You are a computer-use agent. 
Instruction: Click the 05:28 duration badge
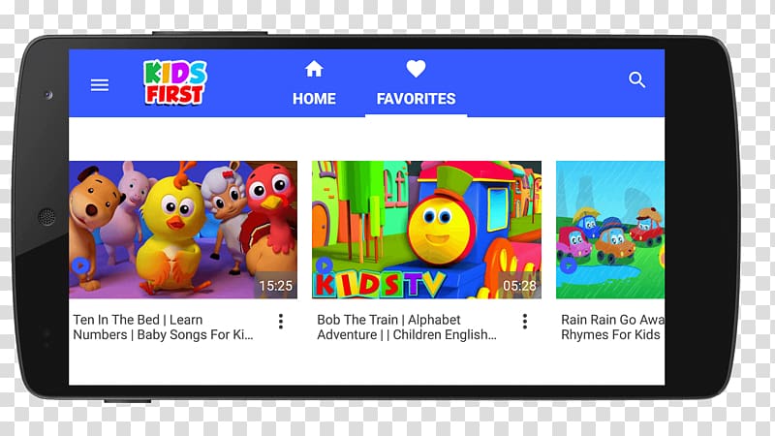[x=519, y=286]
